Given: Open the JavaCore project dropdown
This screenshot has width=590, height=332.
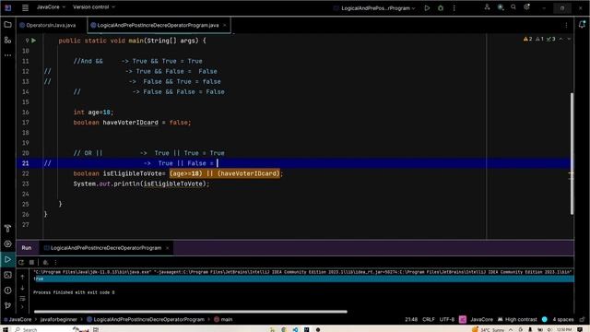Looking at the screenshot, I should [51, 7].
